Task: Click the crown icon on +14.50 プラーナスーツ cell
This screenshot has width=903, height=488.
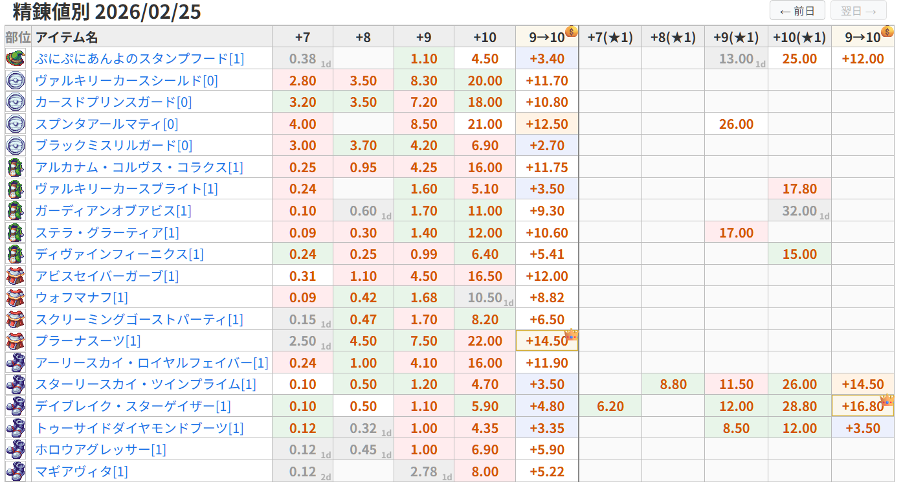Action: click(x=571, y=335)
